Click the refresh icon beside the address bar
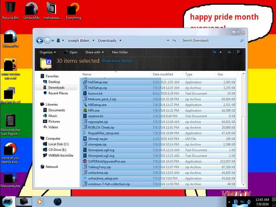Image resolution: width=276 pixels, height=207 pixels. 174,41
